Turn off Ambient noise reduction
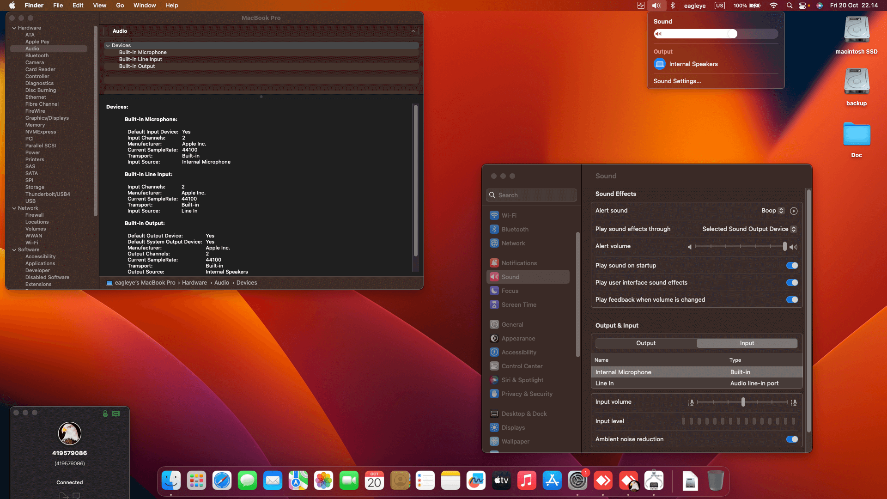887x499 pixels. tap(792, 439)
